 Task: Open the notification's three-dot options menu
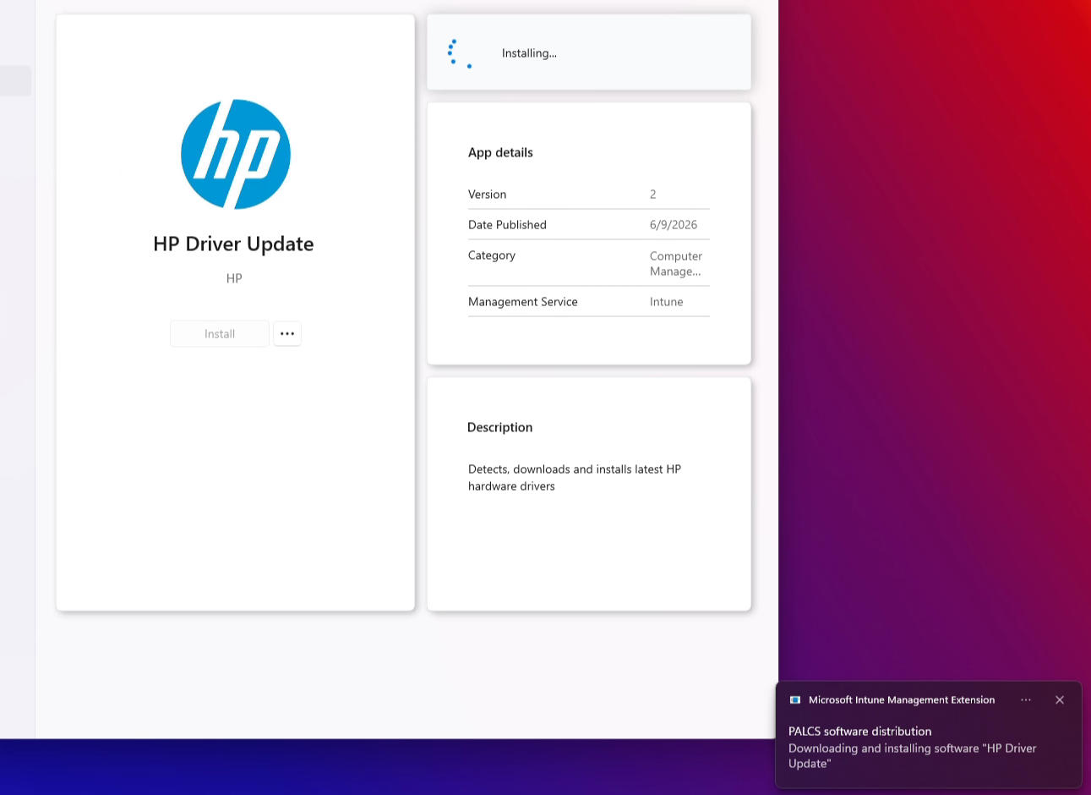[x=1026, y=700]
